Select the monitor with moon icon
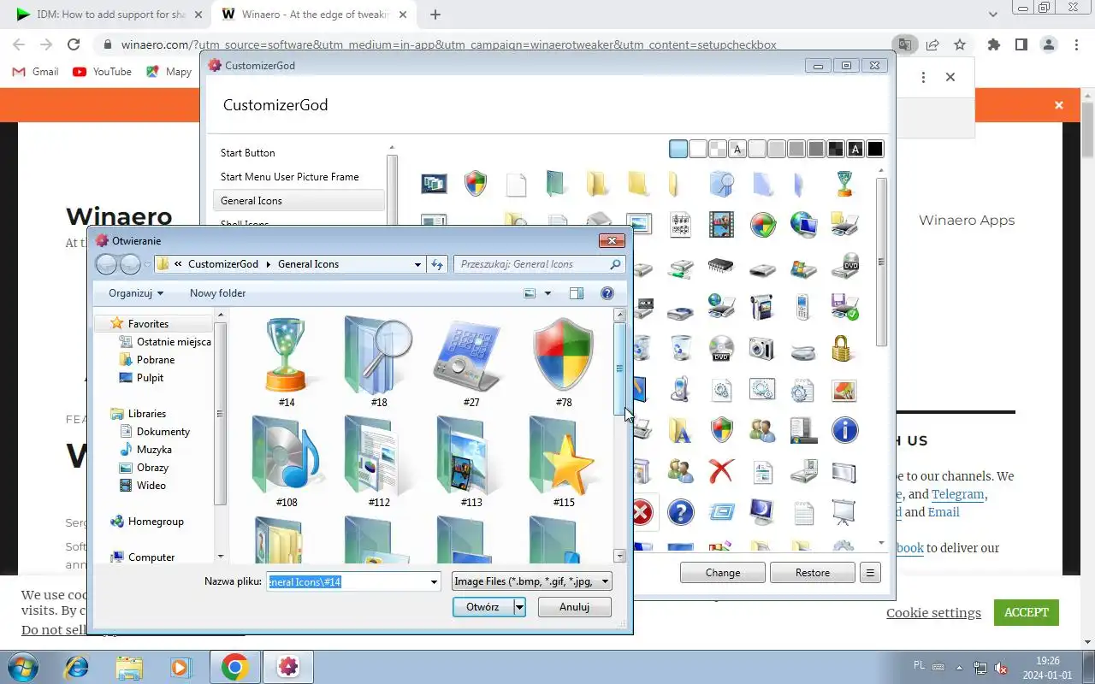 tap(761, 512)
